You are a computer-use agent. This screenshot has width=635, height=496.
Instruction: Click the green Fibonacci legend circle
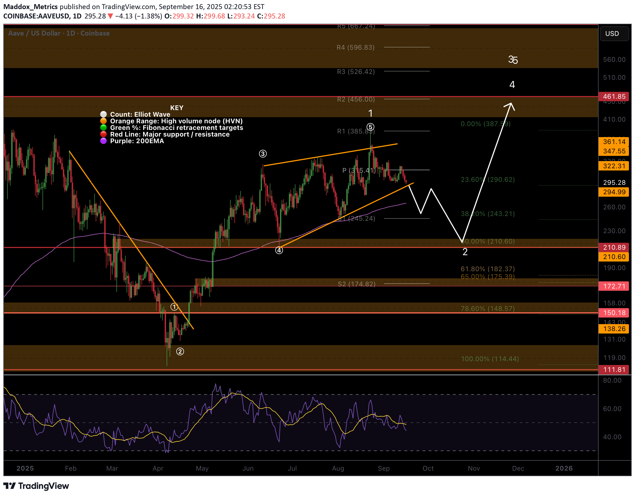103,128
